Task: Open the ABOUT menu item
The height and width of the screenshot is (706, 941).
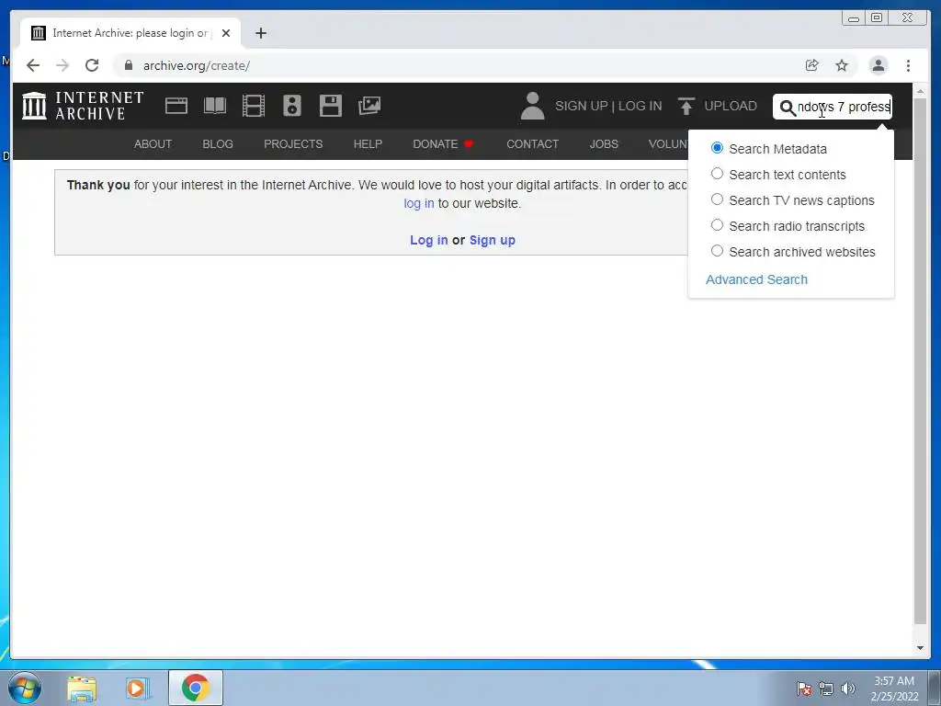Action: point(153,144)
